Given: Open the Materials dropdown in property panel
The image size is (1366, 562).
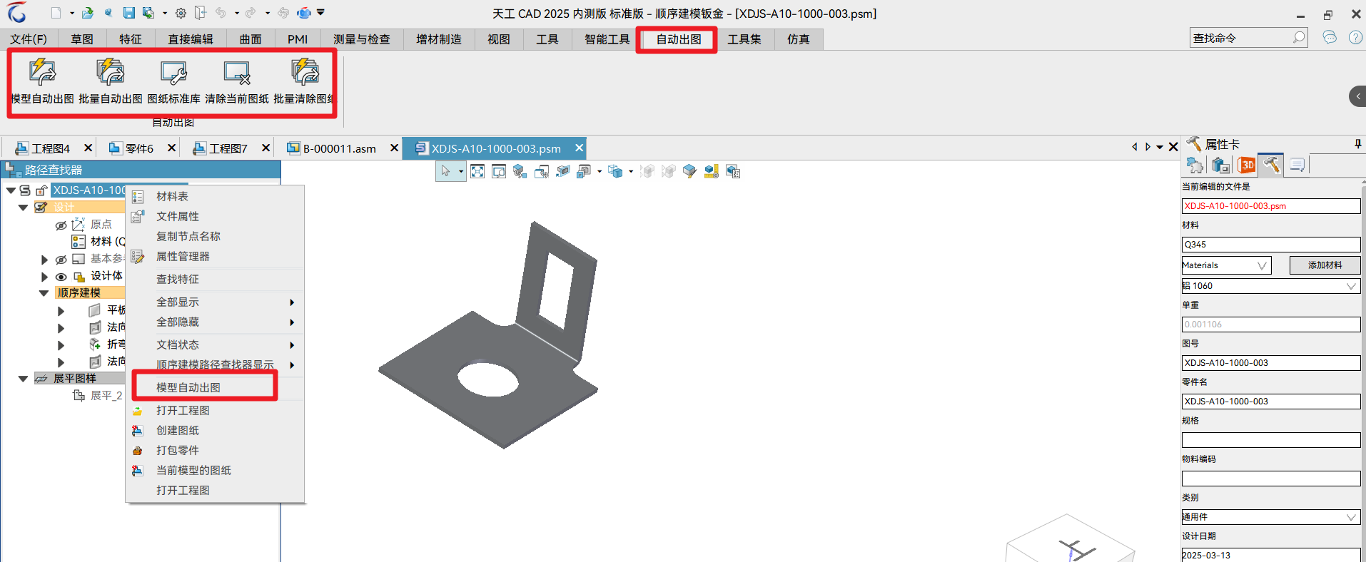Looking at the screenshot, I should [x=1226, y=265].
